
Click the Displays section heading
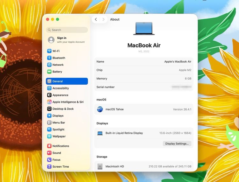(x=102, y=123)
